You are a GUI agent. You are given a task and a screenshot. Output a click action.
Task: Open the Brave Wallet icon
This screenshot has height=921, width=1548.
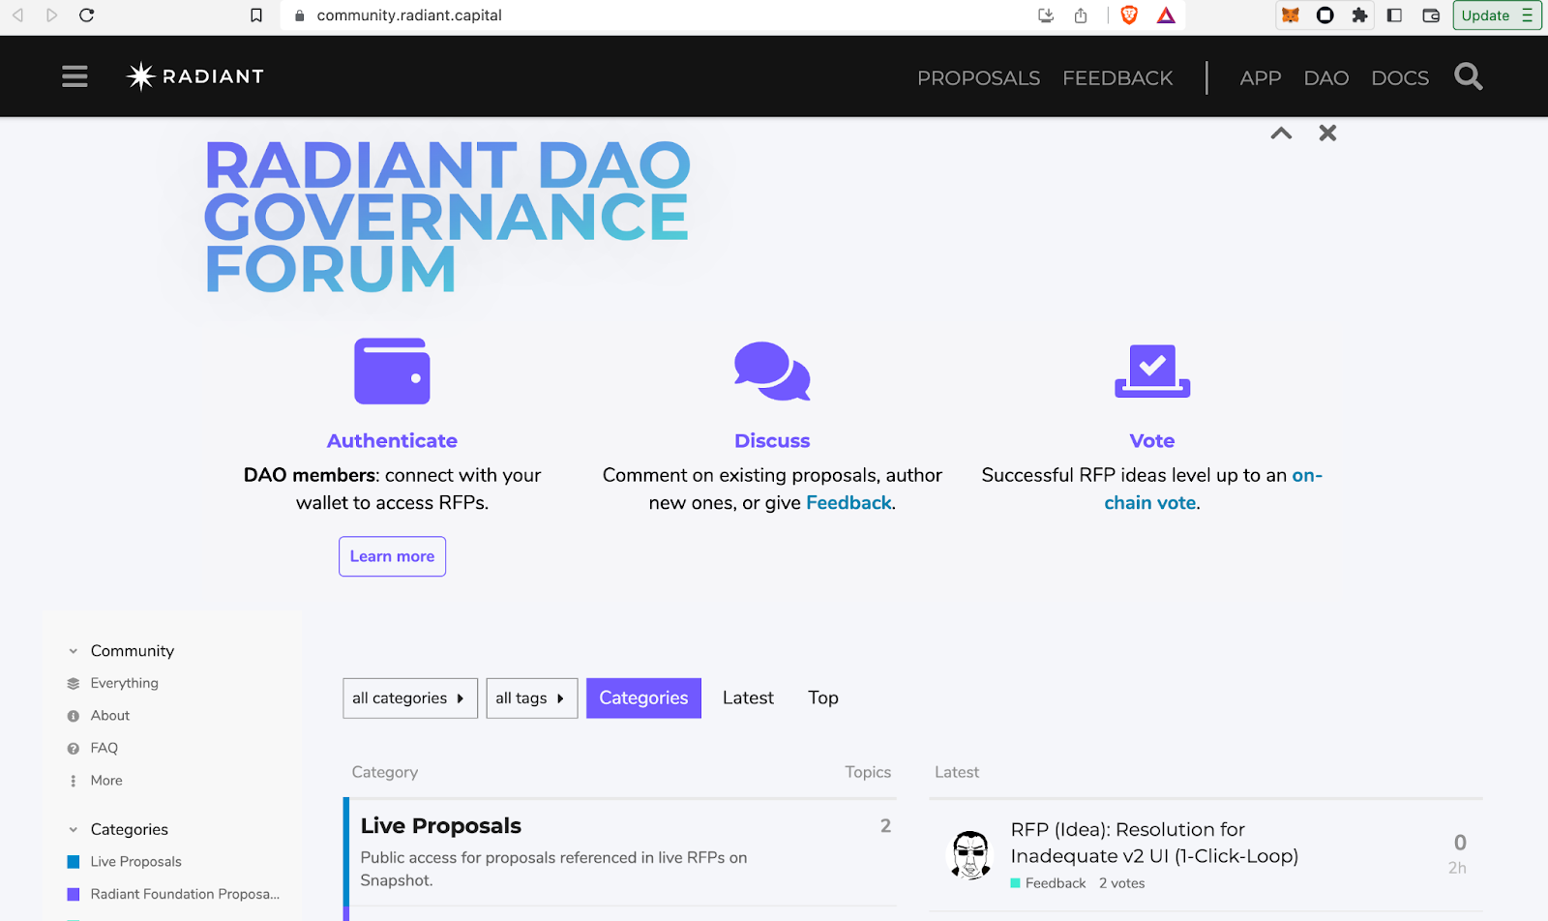(x=1431, y=15)
